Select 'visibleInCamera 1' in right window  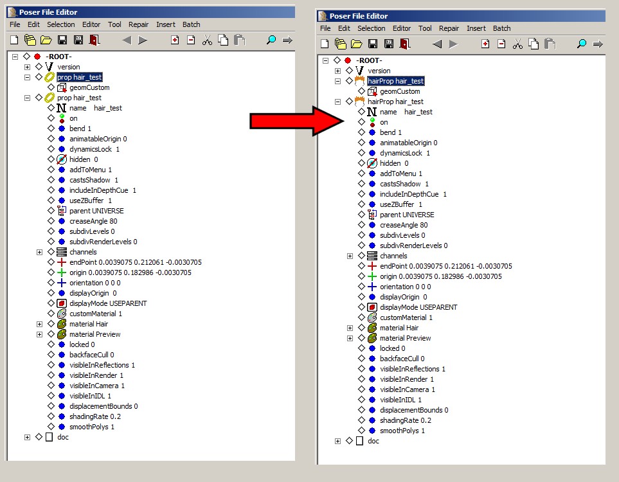[x=408, y=389]
